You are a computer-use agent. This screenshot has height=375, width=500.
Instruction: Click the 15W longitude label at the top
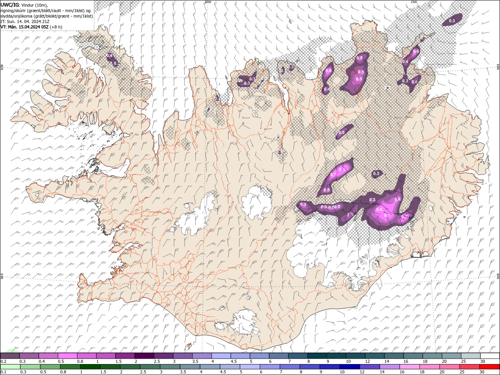click(x=413, y=2)
